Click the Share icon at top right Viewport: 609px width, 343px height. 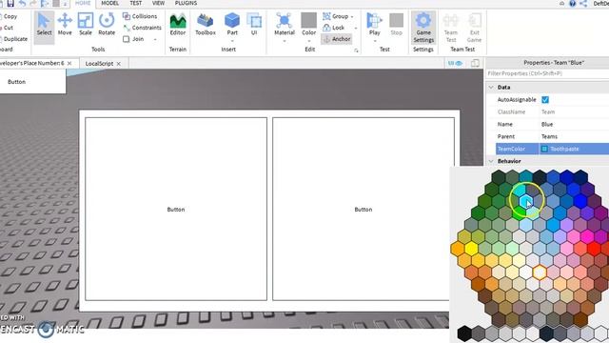[583, 4]
